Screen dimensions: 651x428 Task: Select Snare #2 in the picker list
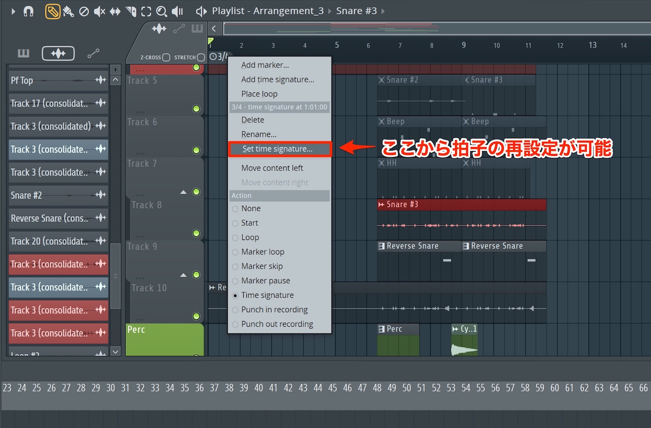coord(59,195)
